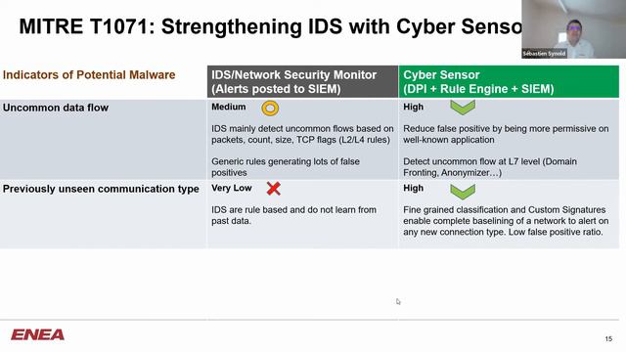626x352 pixels.
Task: Click the MITRE T1071 slide title
Action: click(x=270, y=26)
